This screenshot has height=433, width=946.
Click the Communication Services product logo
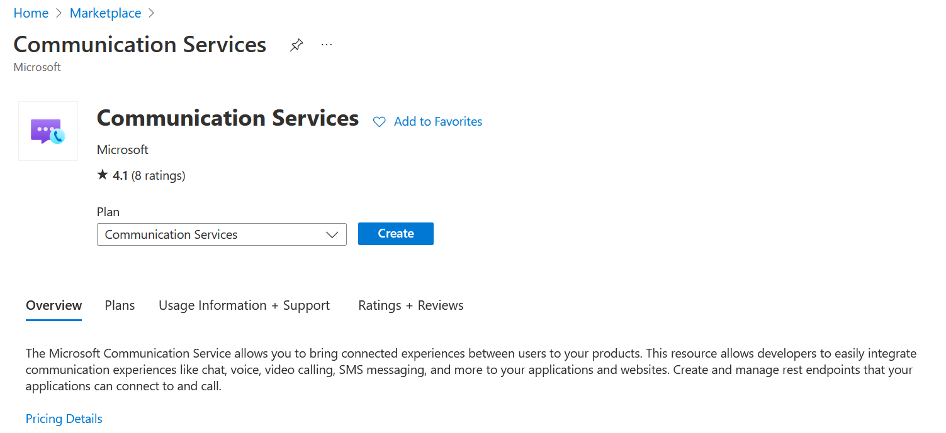(48, 131)
